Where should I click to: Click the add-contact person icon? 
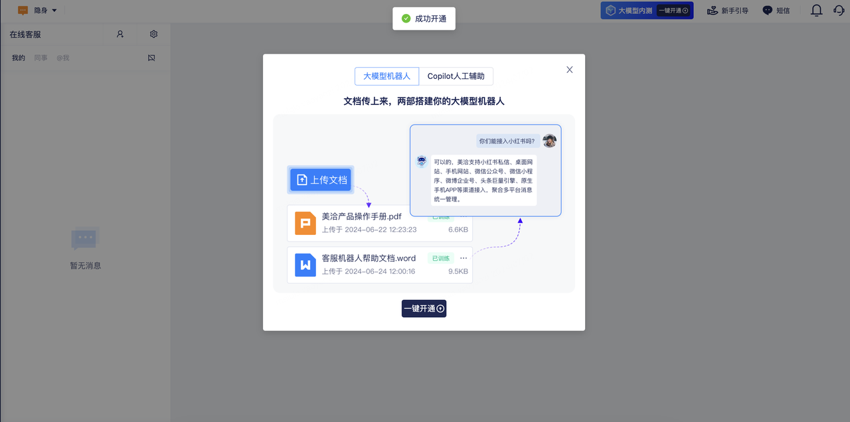click(x=120, y=34)
